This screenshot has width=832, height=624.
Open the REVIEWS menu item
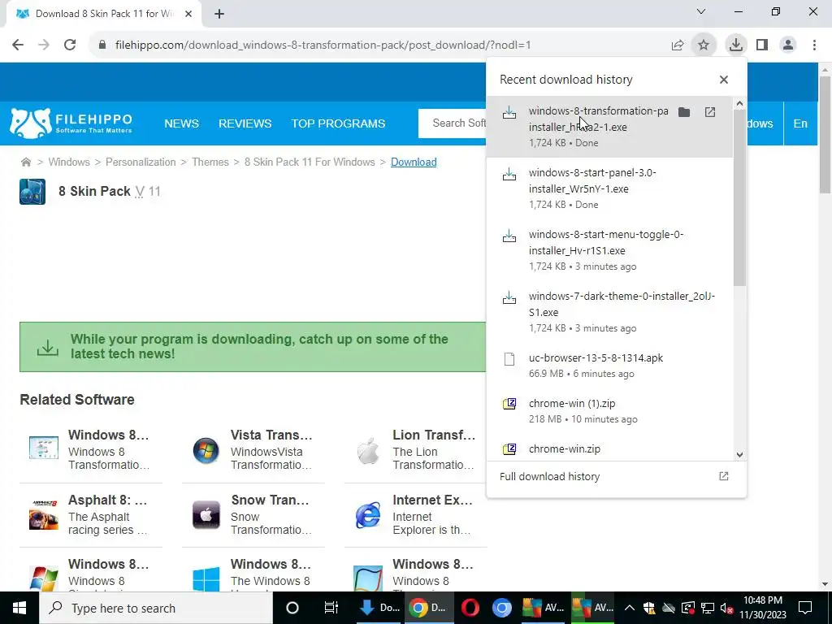click(245, 123)
